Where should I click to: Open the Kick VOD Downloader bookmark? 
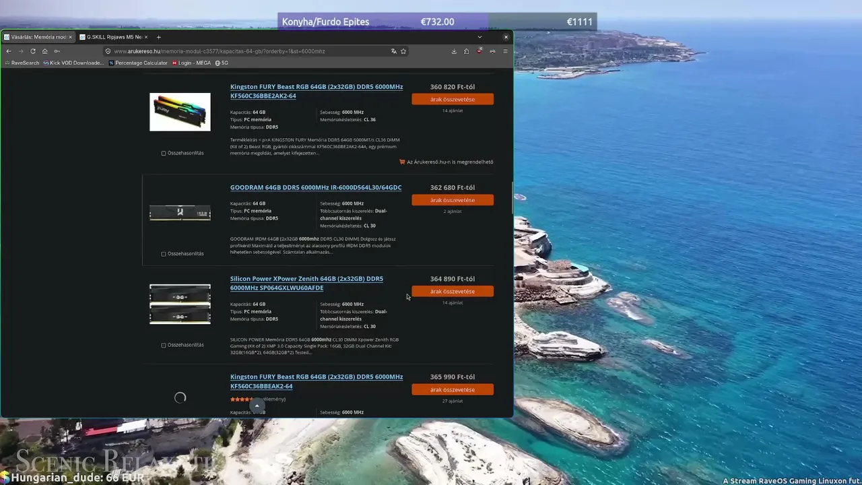73,63
